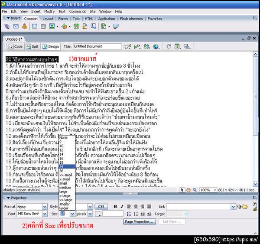
Task: Click the scroll down arrow of document
Action: (255, 184)
